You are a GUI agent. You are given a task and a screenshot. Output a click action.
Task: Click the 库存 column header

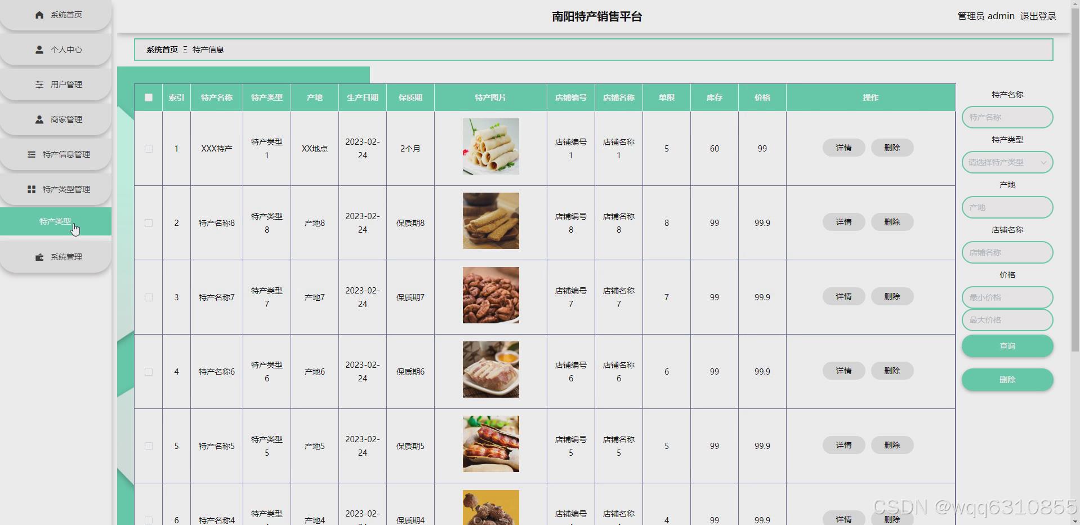715,97
